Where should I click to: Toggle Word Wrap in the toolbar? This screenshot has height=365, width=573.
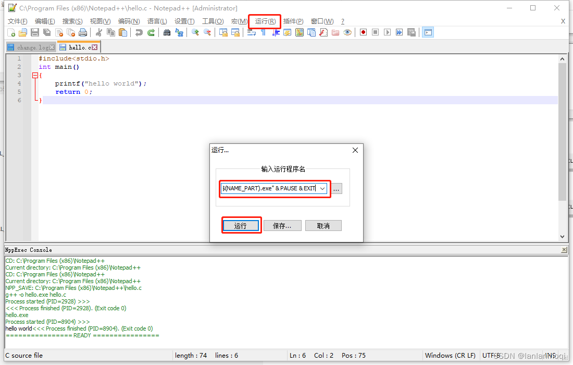[x=252, y=32]
